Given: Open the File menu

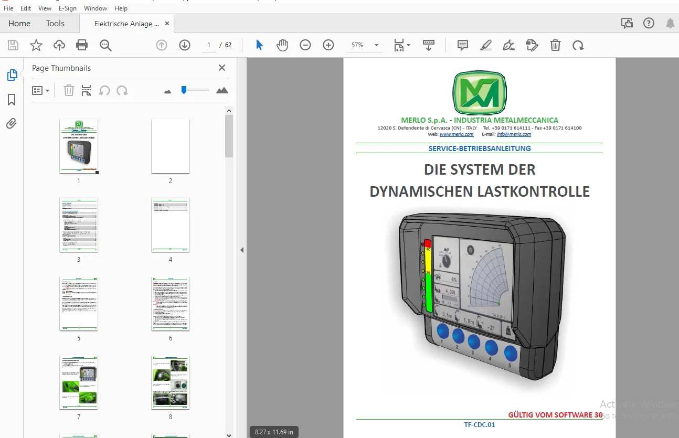Looking at the screenshot, I should pyautogui.click(x=8, y=8).
